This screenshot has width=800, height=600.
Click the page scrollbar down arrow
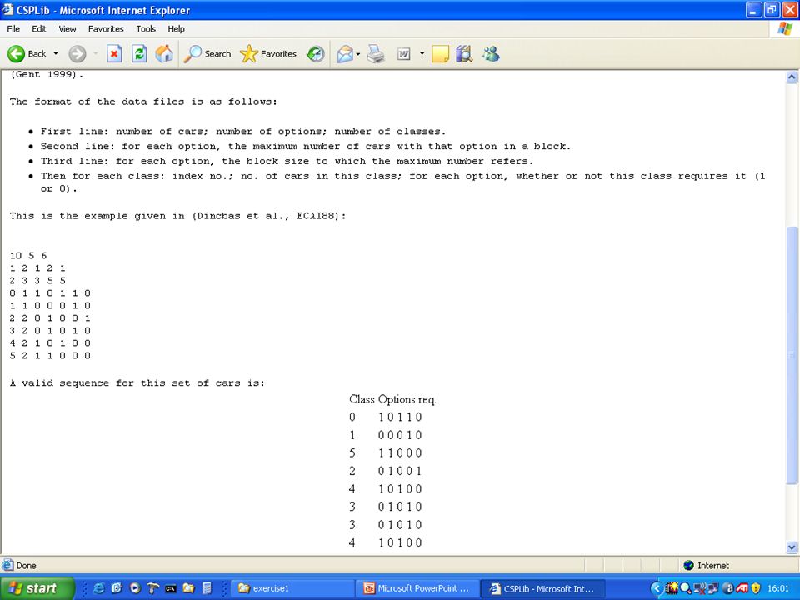792,548
